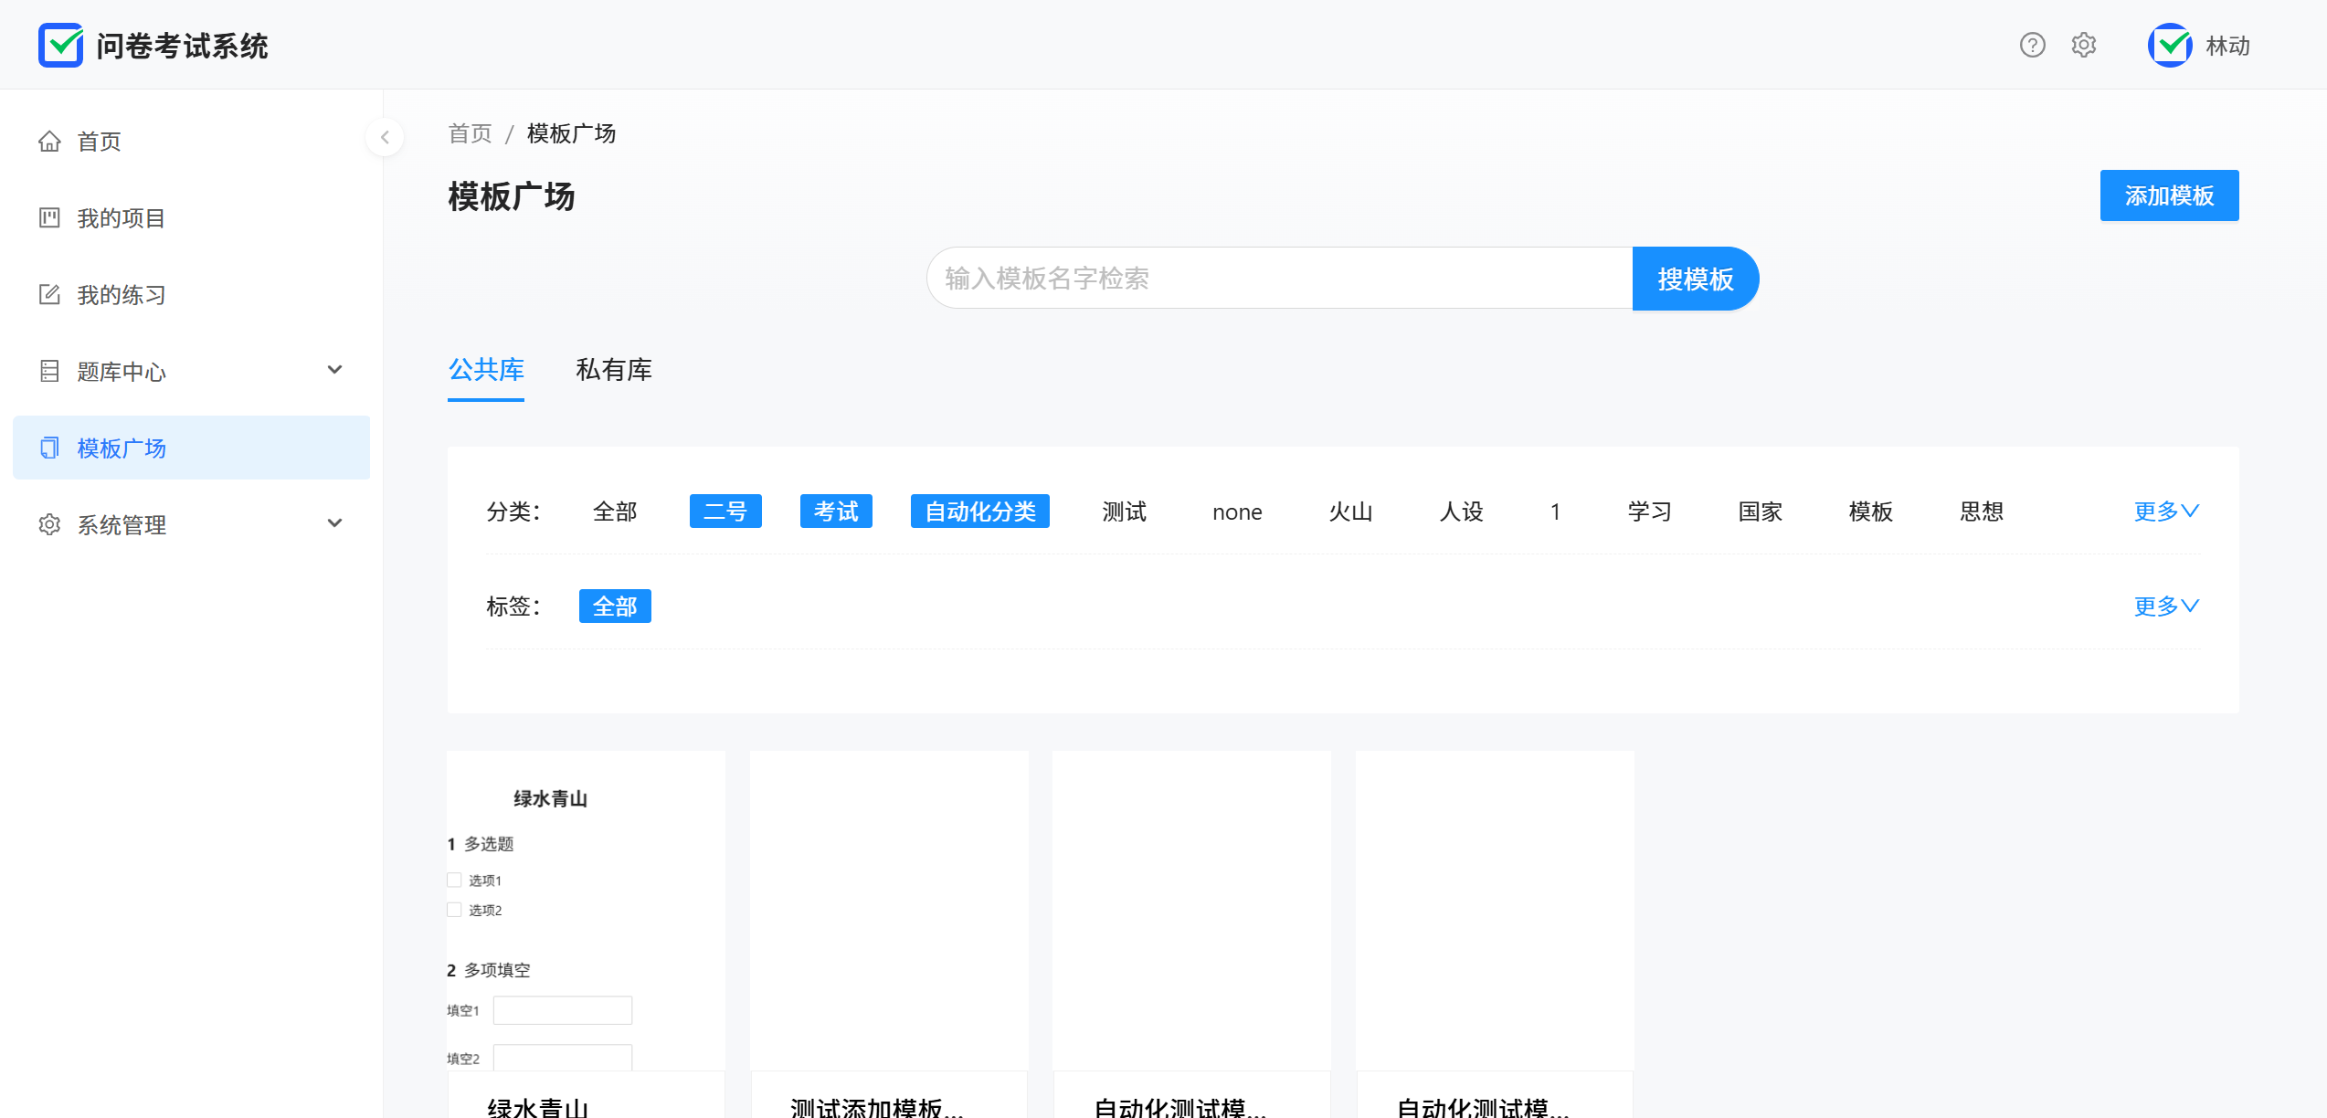
Task: Select the 公共库 tab
Action: tap(486, 370)
